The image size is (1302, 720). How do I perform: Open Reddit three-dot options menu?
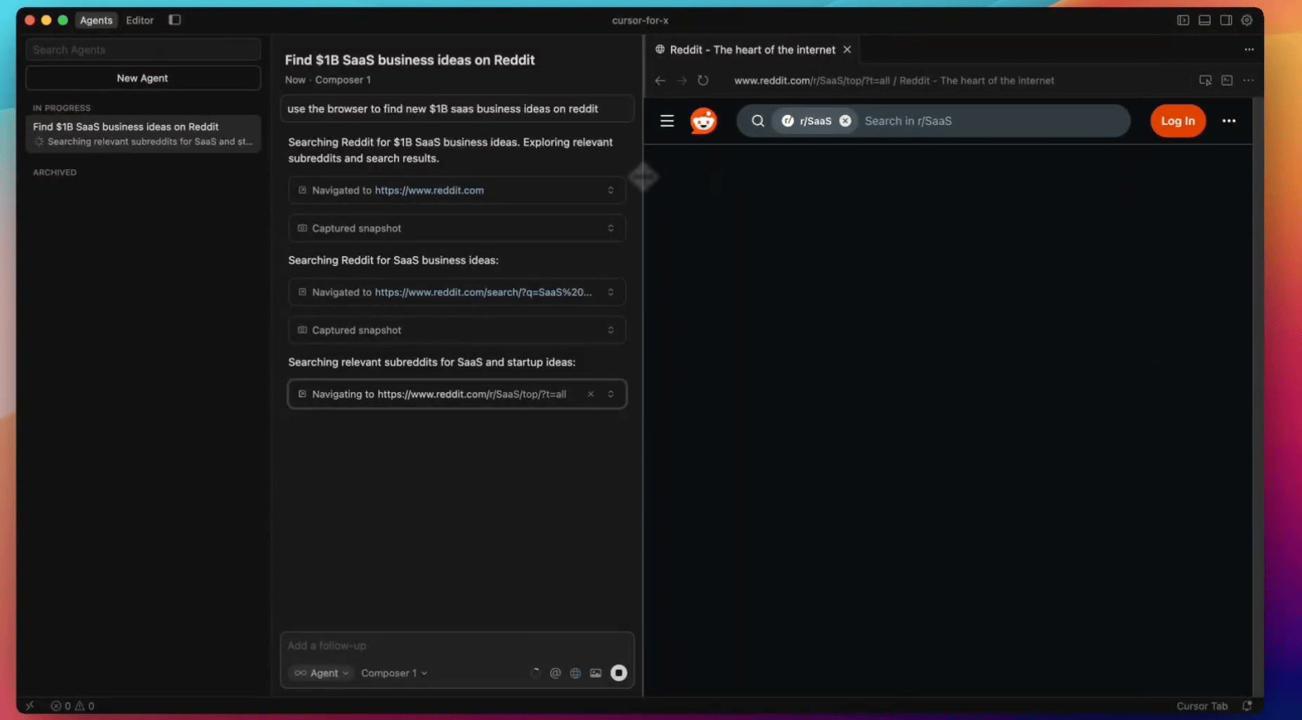coord(1228,121)
